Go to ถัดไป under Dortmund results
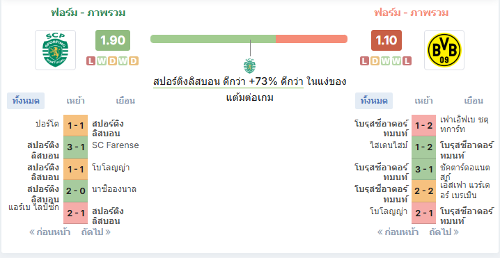500x258 pixels. pos(444,232)
